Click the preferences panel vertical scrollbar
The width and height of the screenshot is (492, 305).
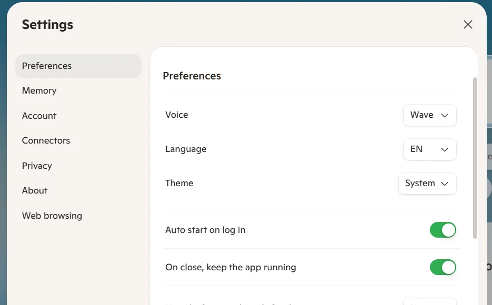point(475,158)
